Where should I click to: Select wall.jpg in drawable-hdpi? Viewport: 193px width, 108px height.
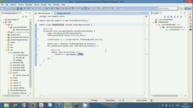point(19,60)
